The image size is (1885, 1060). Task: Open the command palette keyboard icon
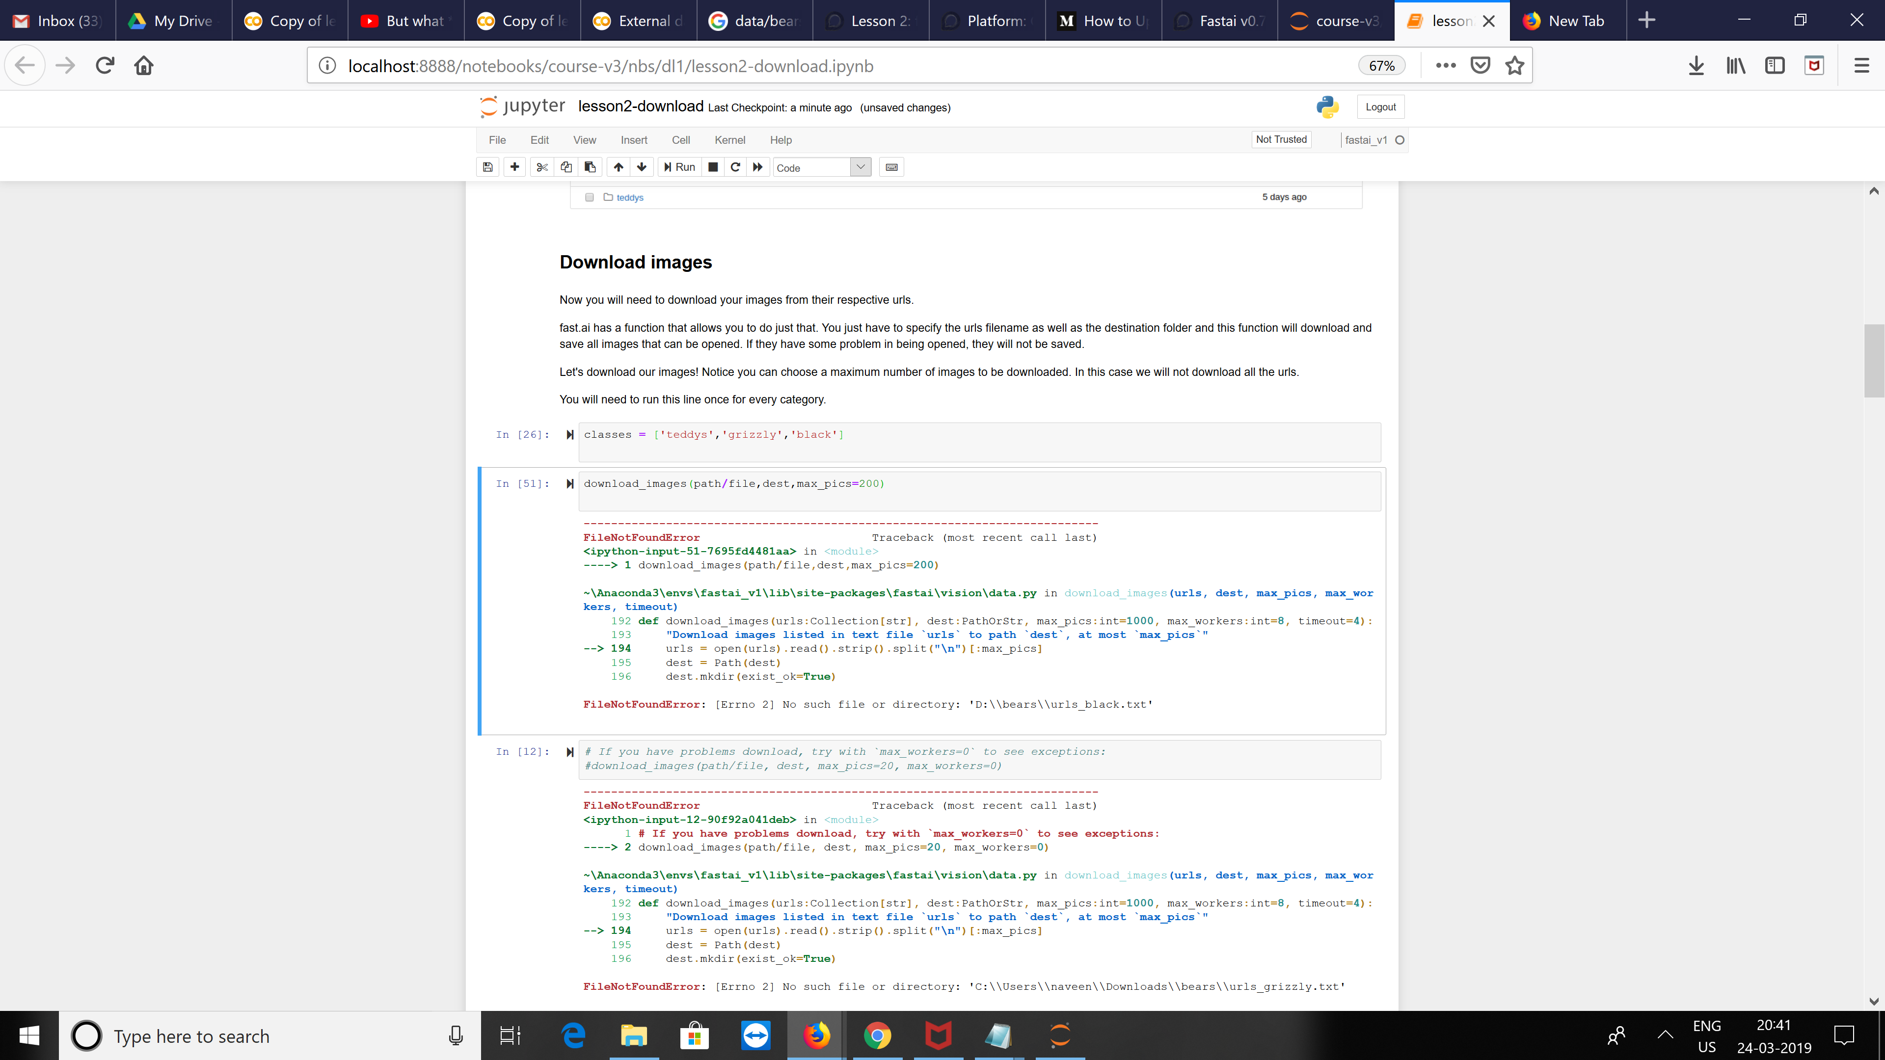pos(891,167)
